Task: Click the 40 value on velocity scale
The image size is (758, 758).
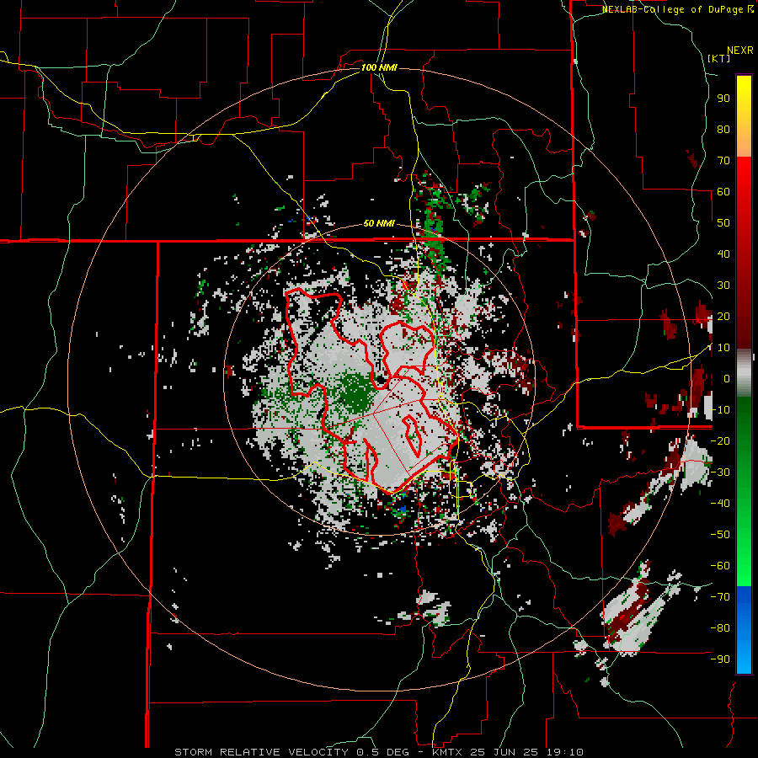Action: coord(723,254)
